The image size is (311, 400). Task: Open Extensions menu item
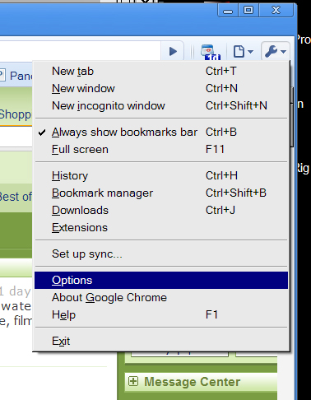(x=161, y=228)
